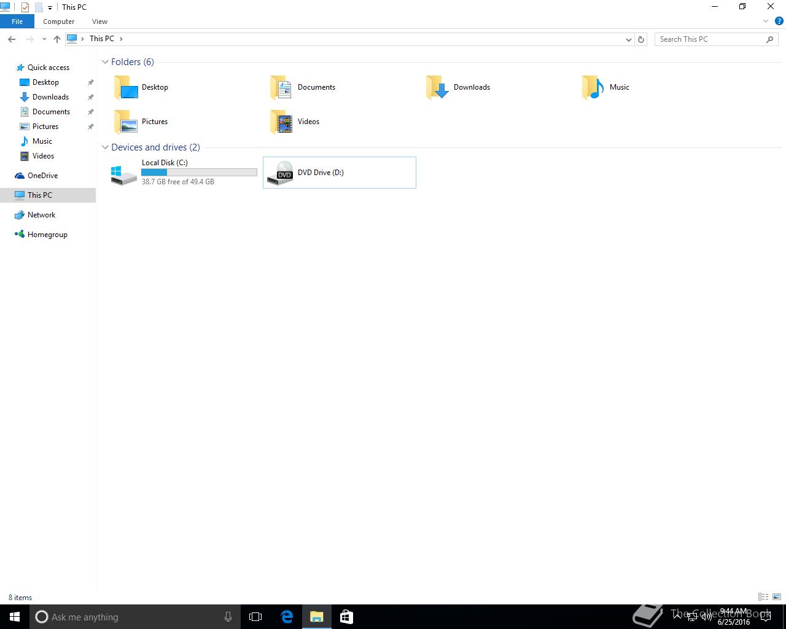Launch Microsoft Edge from taskbar
The width and height of the screenshot is (786, 629).
click(287, 617)
